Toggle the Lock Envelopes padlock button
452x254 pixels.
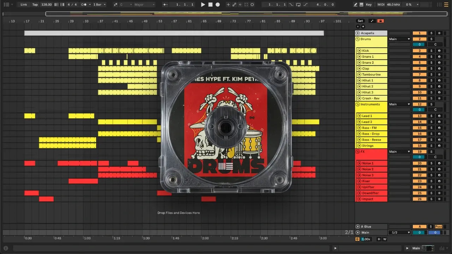[x=380, y=21]
